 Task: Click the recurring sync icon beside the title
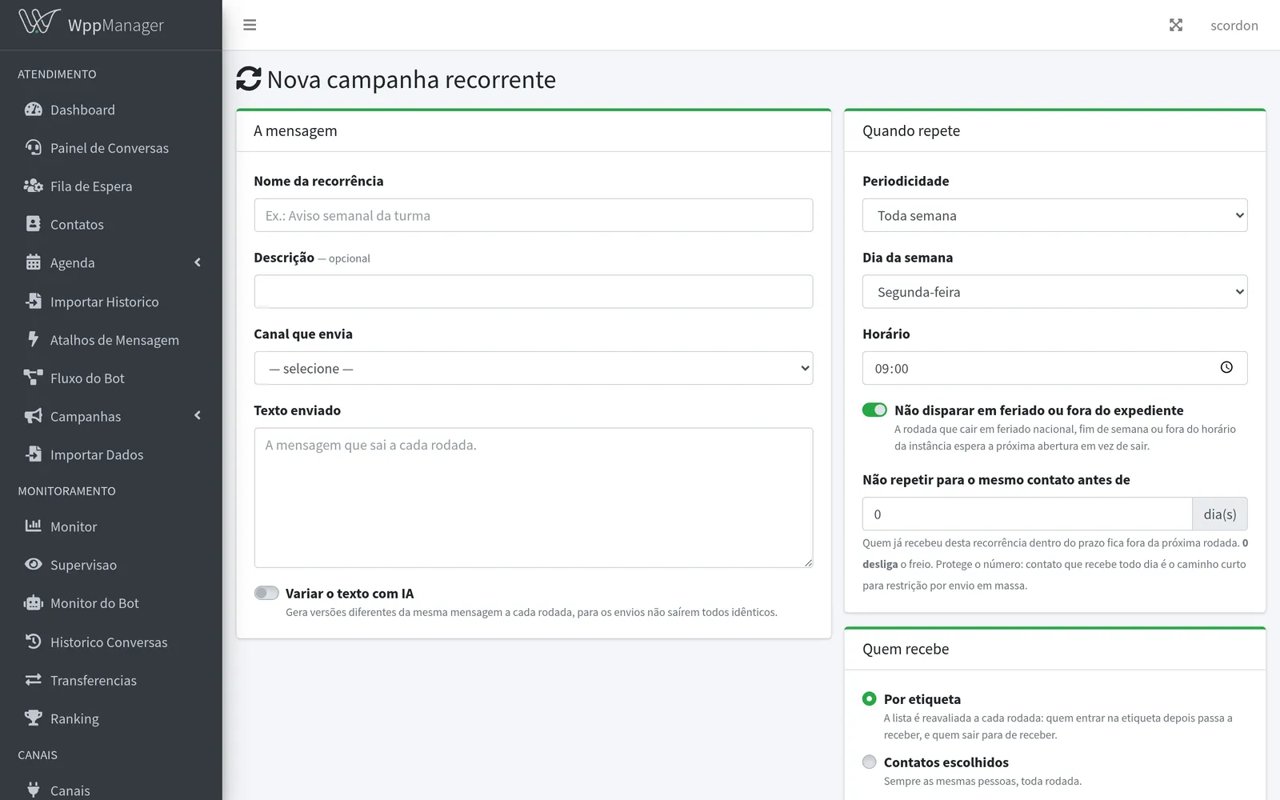pos(249,78)
